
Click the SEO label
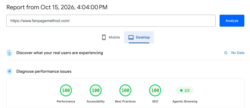pyautogui.click(x=155, y=101)
